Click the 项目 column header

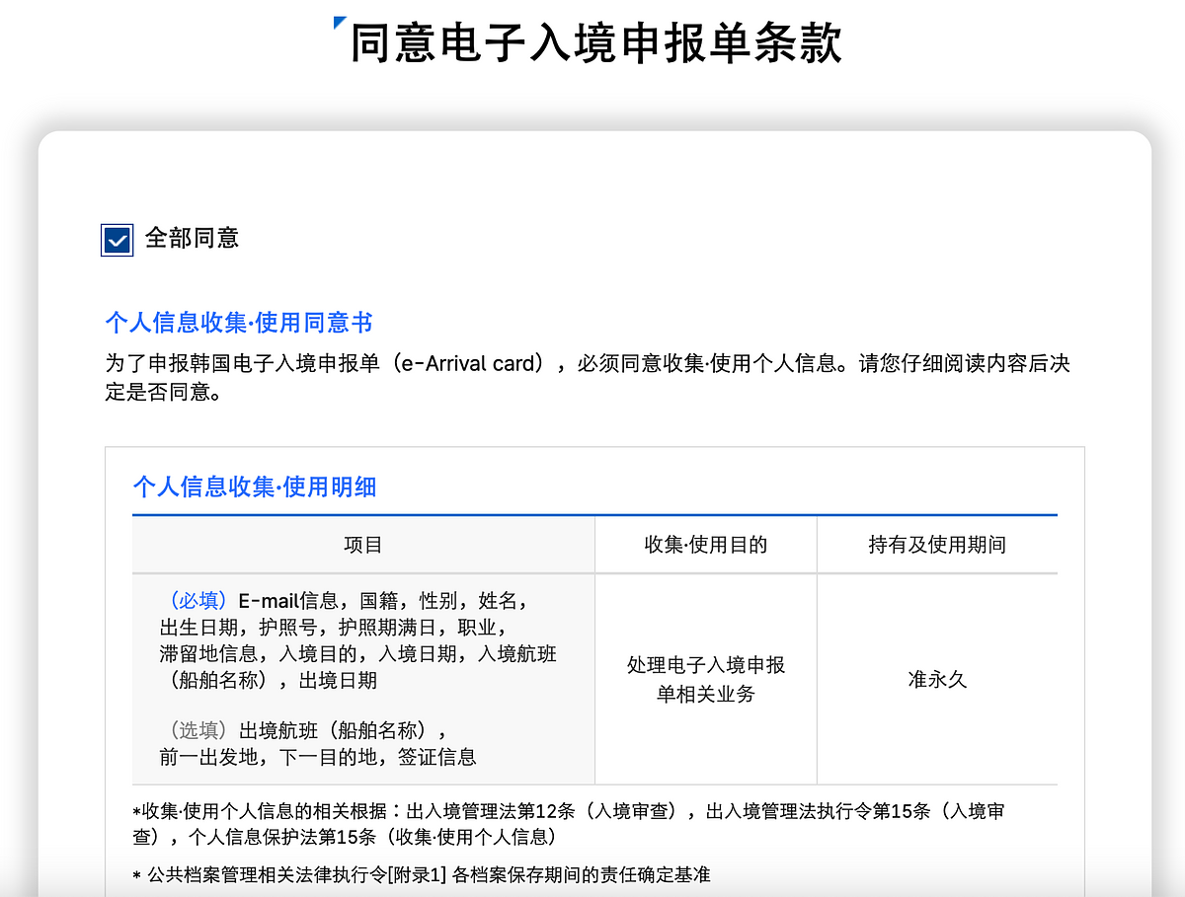tap(362, 545)
